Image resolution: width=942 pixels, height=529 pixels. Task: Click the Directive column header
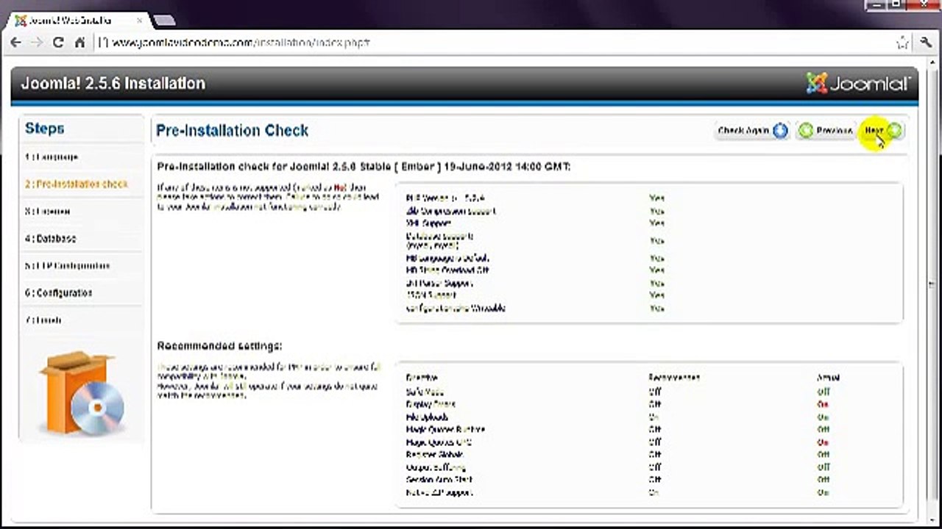coord(422,378)
